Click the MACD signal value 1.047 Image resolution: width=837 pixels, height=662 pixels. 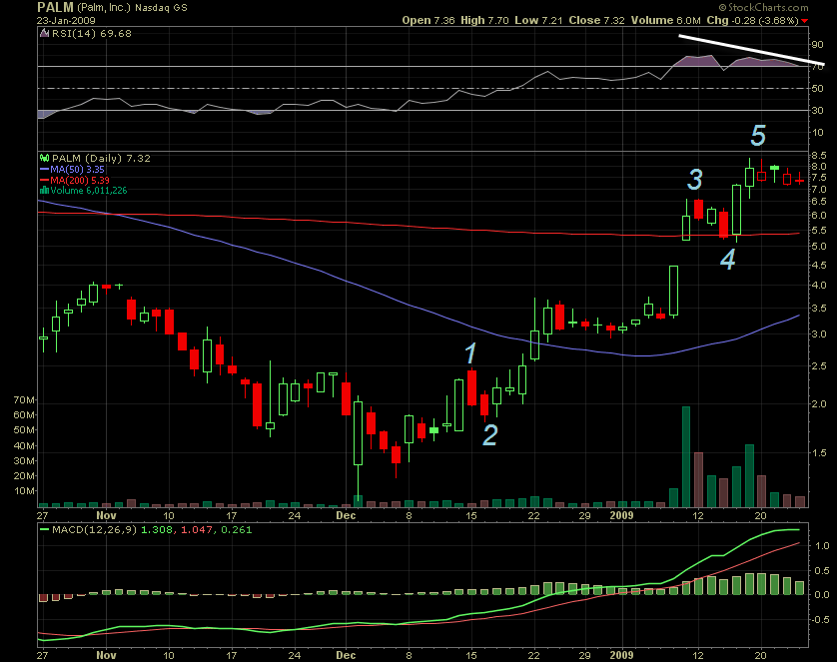coord(195,530)
